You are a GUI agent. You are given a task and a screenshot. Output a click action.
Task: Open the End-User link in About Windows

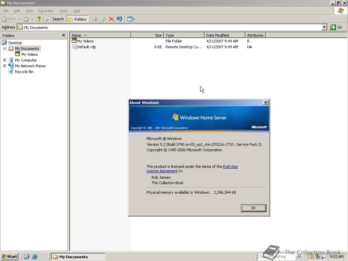coord(230,167)
